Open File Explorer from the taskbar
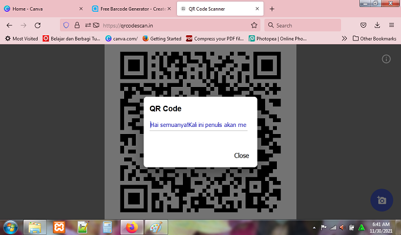The height and width of the screenshot is (235, 401). click(35, 227)
